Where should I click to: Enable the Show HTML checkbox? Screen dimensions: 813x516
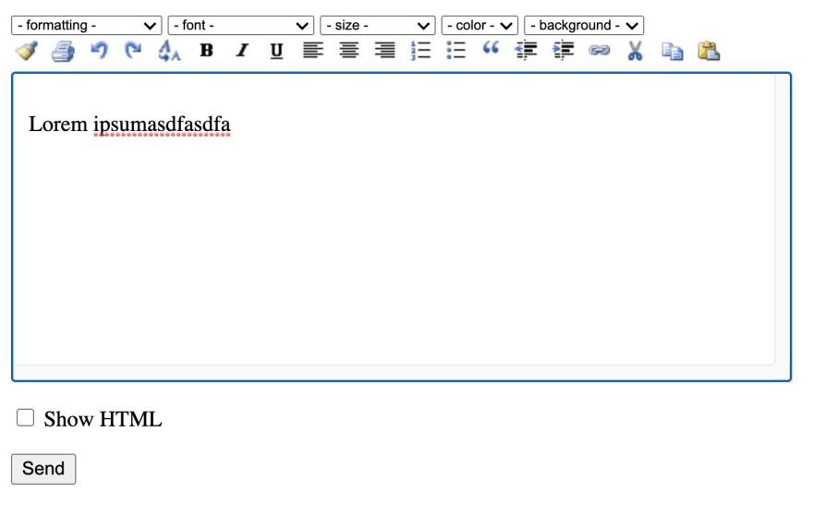[26, 417]
